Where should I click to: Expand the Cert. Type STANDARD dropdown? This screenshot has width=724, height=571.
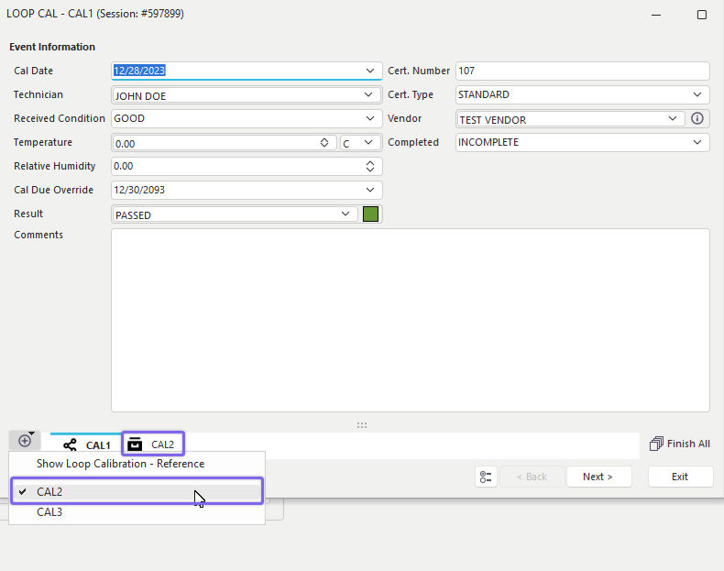pyautogui.click(x=698, y=94)
